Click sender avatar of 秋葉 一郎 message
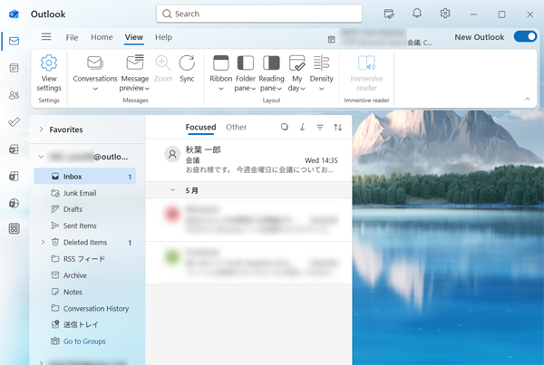544x365 pixels. click(172, 154)
